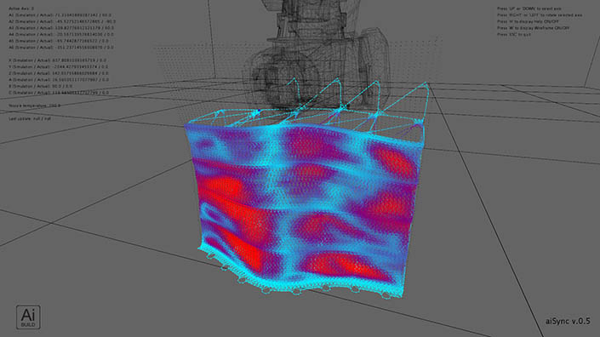This screenshot has width=600, height=337.
Task: Click the ESC to quit hint line
Action: tap(514, 34)
